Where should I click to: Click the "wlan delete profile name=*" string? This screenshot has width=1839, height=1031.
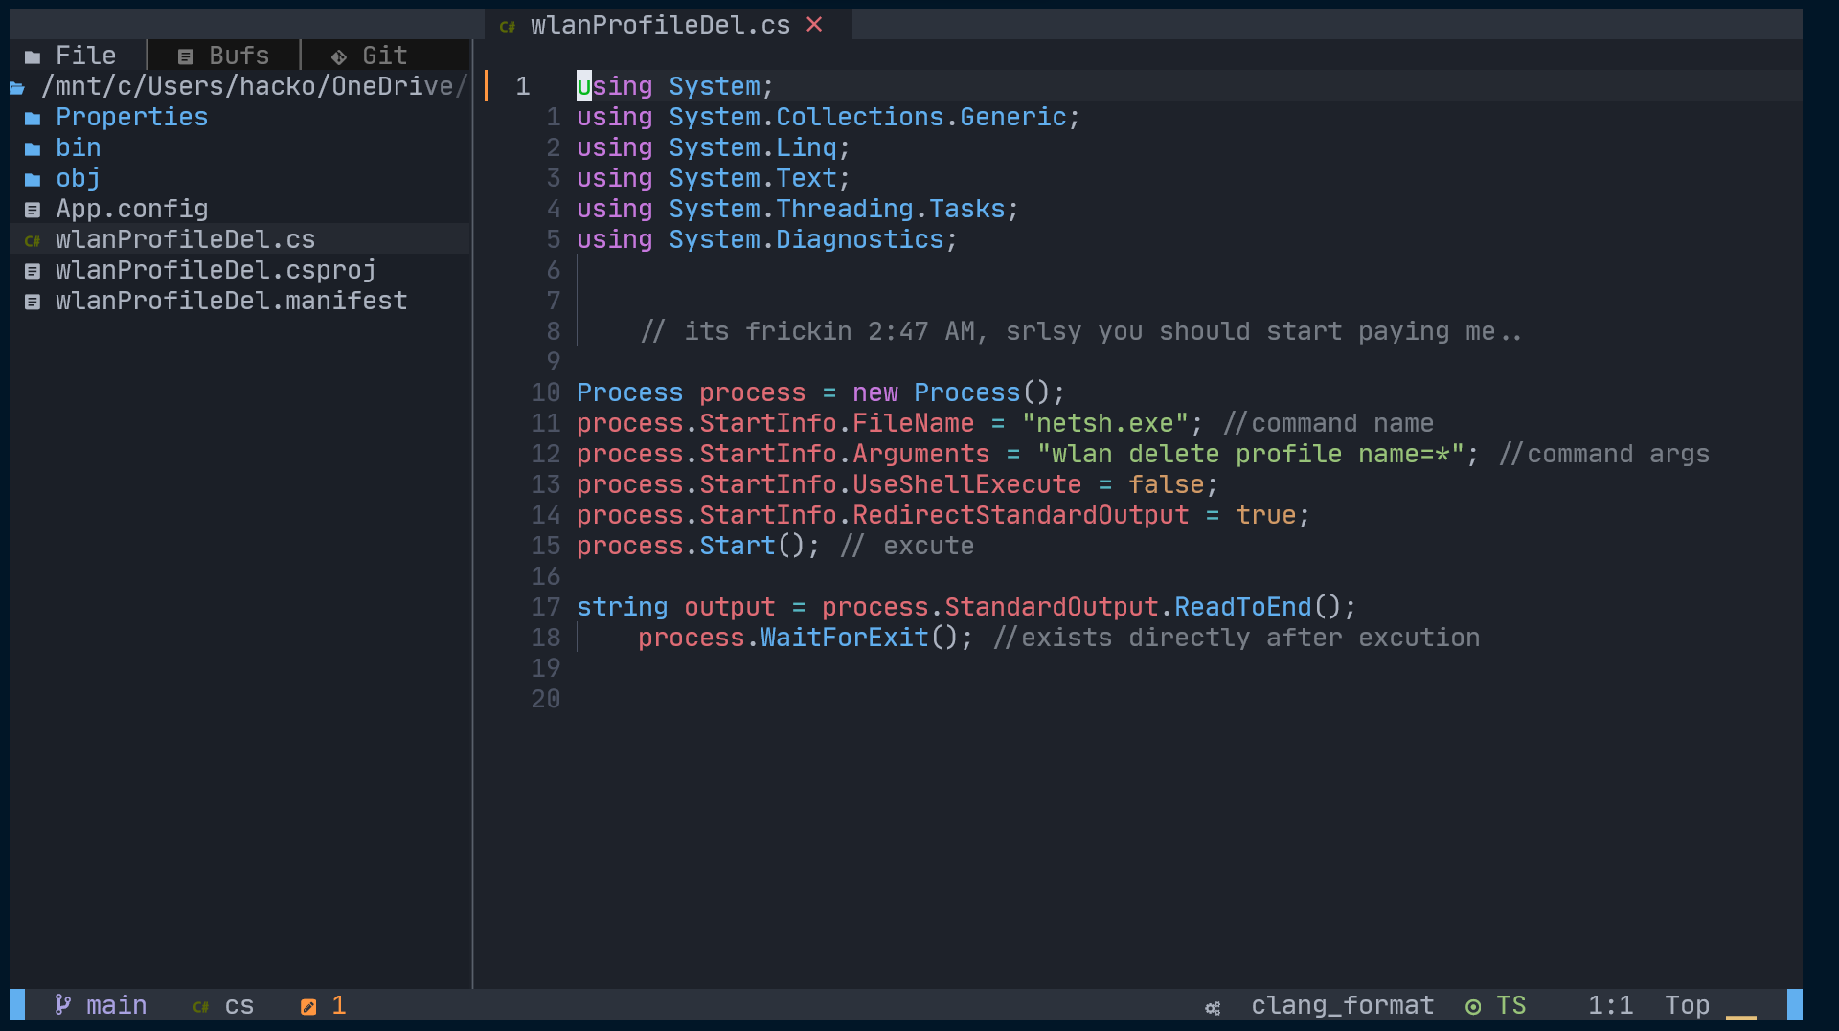(1251, 454)
